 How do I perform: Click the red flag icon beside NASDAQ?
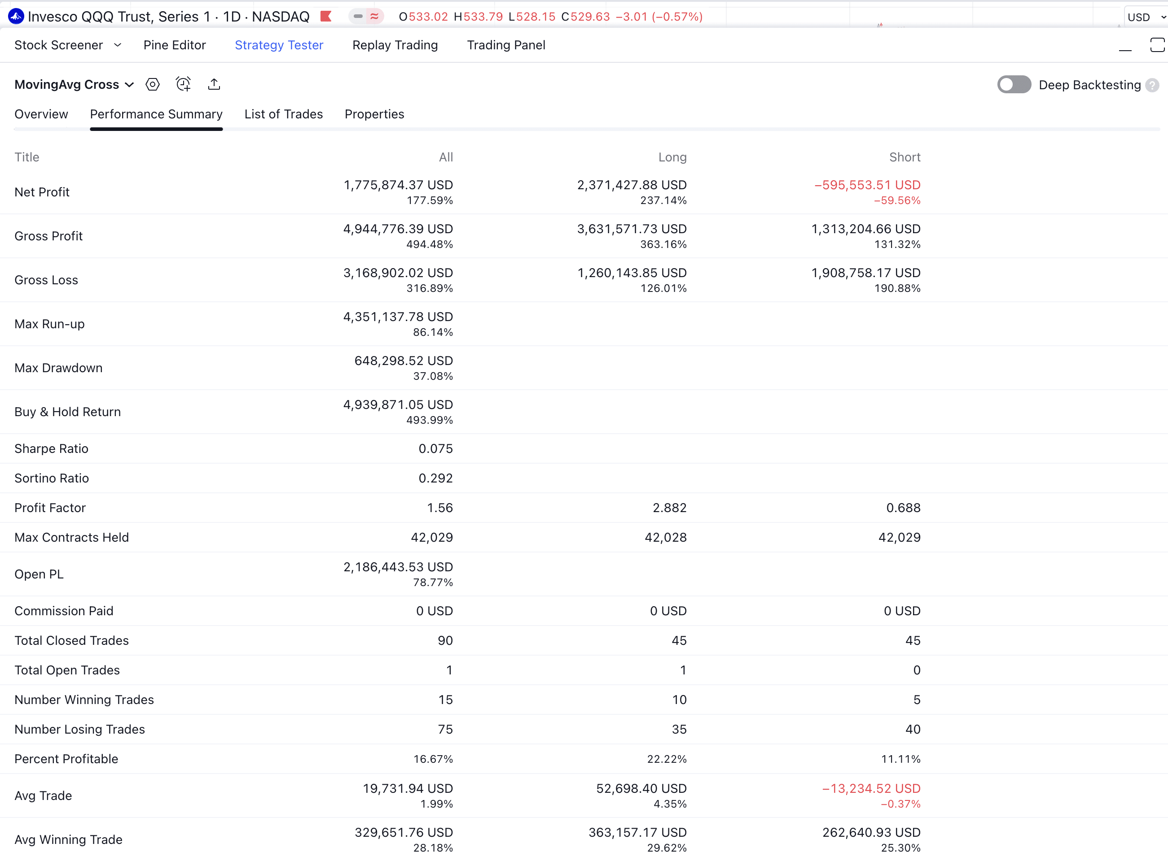[326, 17]
